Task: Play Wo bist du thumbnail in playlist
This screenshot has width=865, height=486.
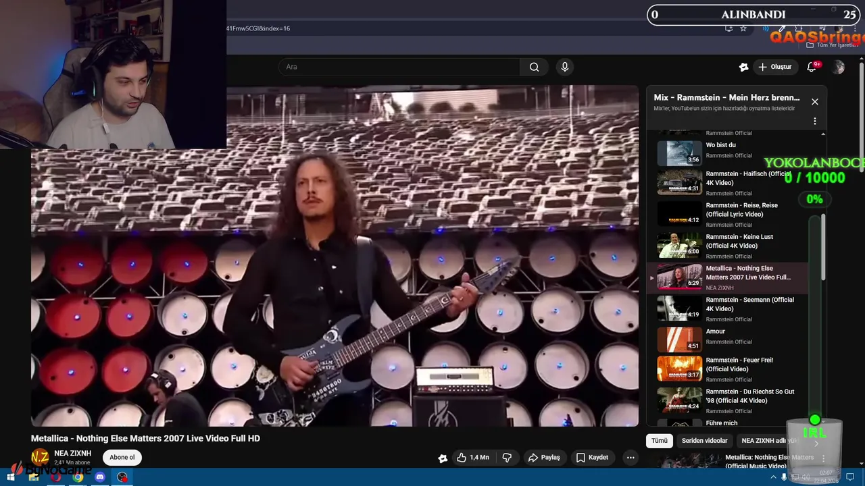Action: [x=680, y=153]
